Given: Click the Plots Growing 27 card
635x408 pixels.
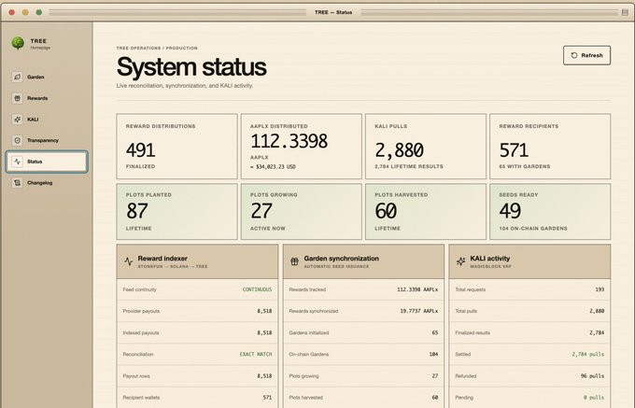Looking at the screenshot, I should (302, 212).
